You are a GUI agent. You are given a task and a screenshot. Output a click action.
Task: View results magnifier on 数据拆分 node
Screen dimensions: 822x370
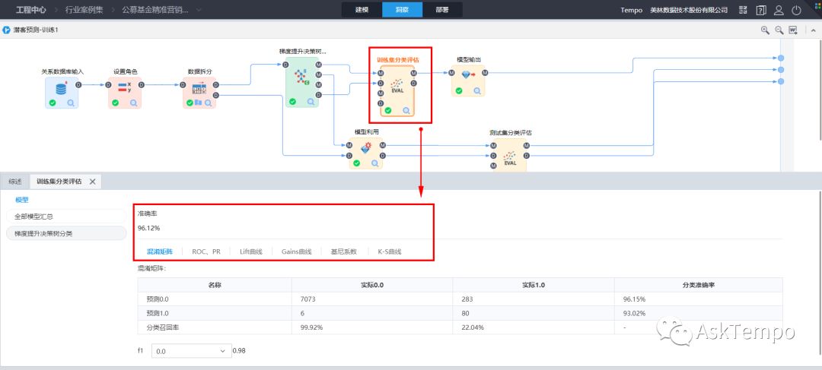pyautogui.click(x=209, y=103)
